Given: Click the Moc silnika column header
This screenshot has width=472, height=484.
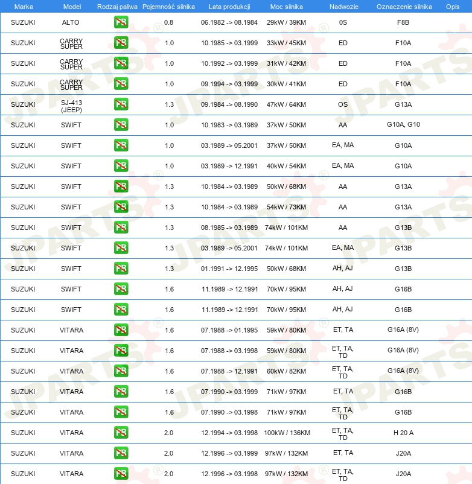Looking at the screenshot, I should pyautogui.click(x=287, y=7).
